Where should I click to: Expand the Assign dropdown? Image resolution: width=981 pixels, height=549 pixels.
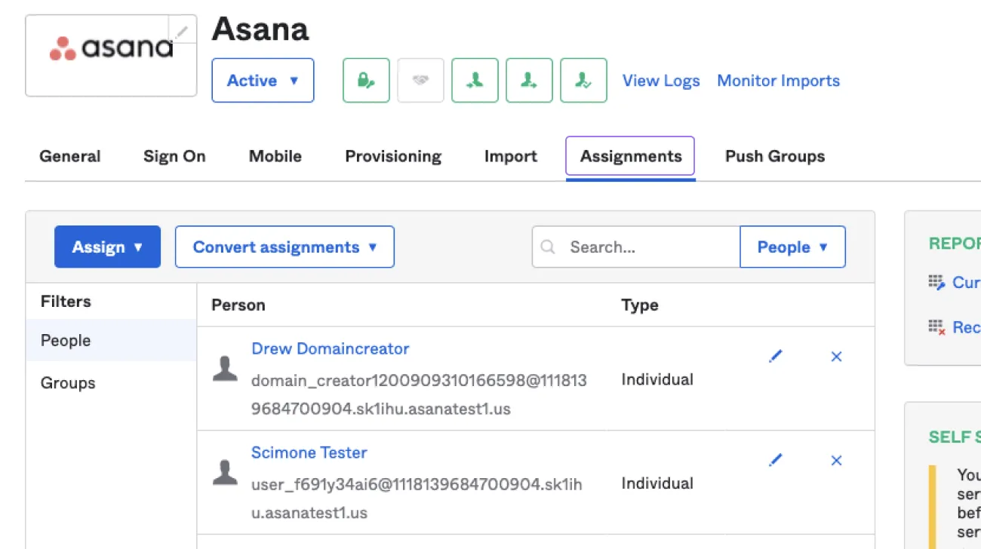[x=107, y=247]
